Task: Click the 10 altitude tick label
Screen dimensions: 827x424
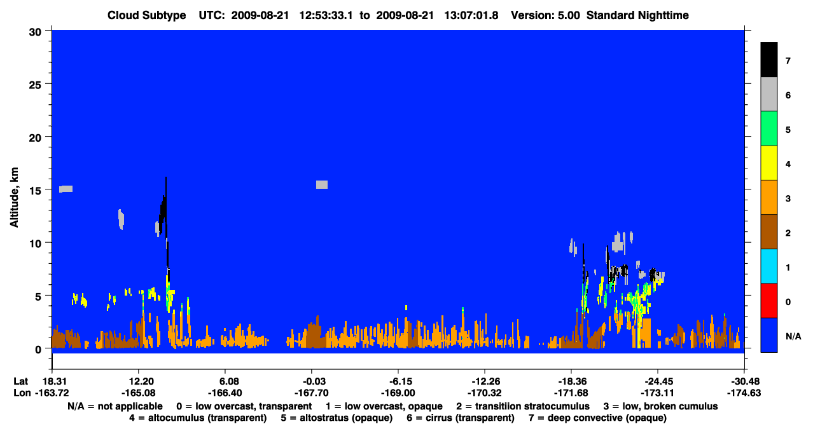Action: [37, 243]
